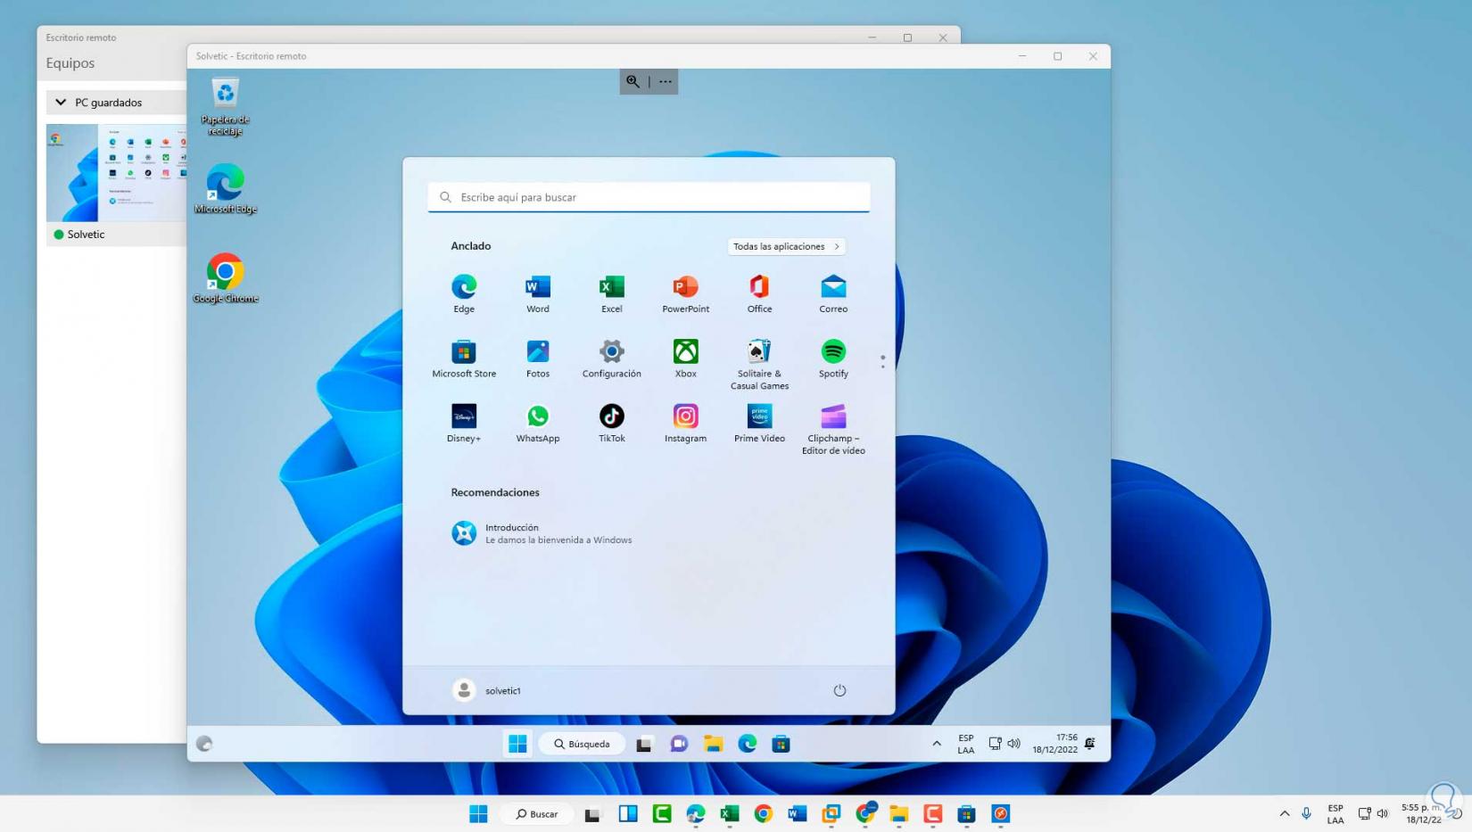The width and height of the screenshot is (1472, 832).
Task: Open Edge from the remote session taskbar
Action: [748, 744]
